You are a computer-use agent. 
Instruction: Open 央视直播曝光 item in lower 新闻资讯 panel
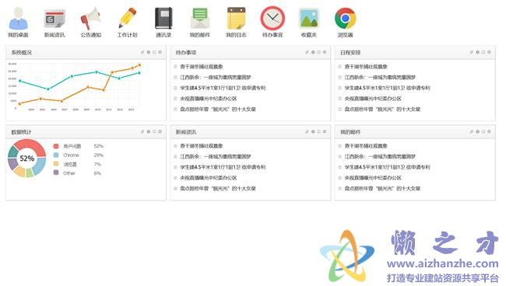pyautogui.click(x=208, y=178)
